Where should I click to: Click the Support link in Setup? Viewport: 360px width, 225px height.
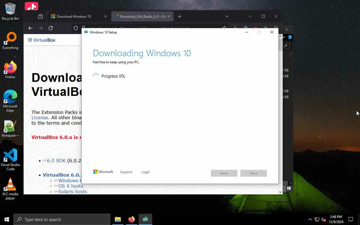(x=126, y=172)
